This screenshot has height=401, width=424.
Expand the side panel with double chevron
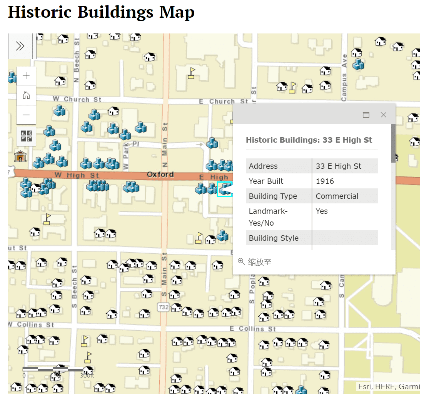click(x=20, y=46)
